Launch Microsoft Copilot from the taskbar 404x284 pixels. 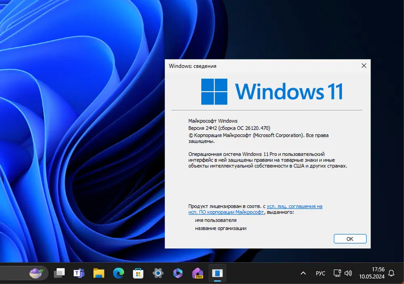pos(177,273)
